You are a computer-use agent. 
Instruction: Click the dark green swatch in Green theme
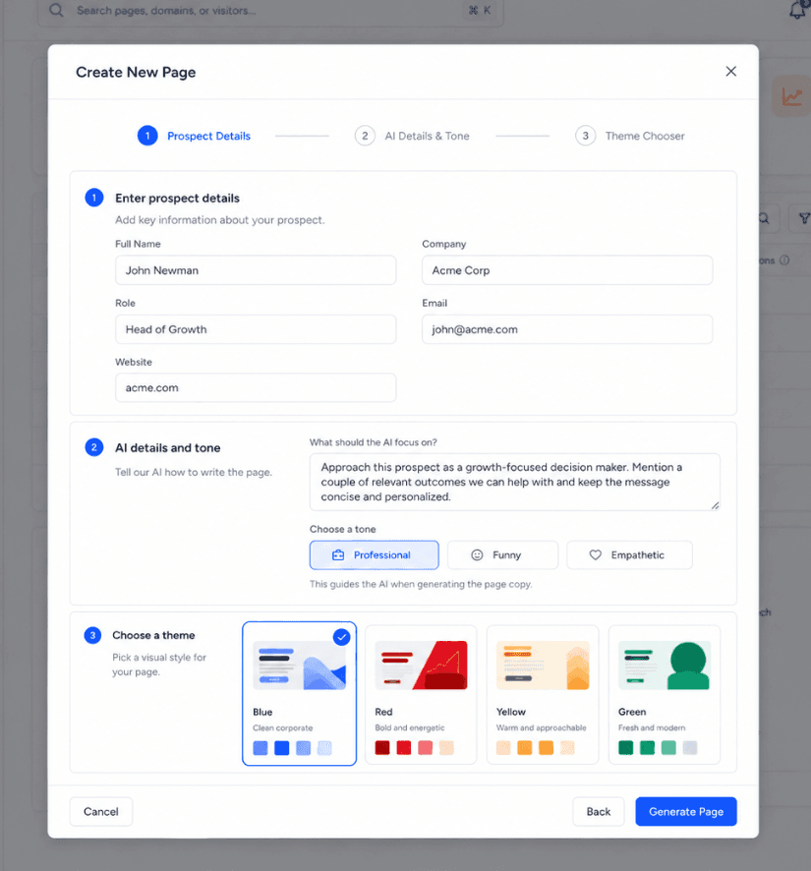click(626, 748)
